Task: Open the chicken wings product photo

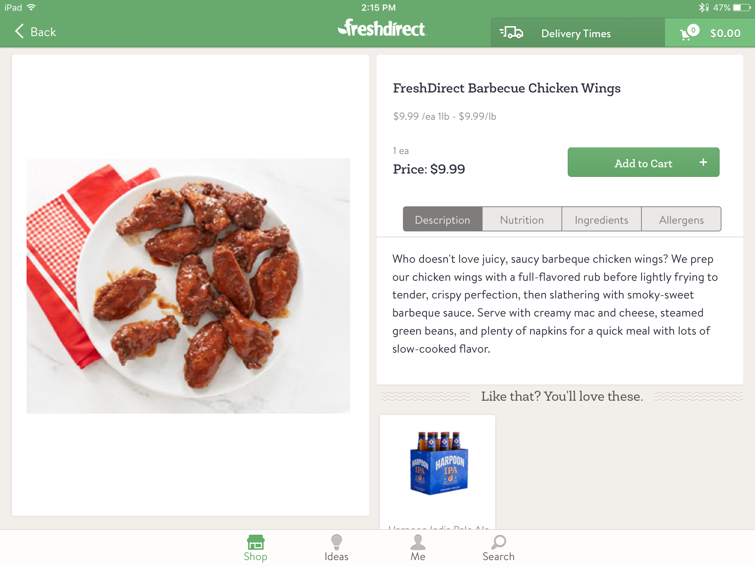Action: [x=188, y=286]
